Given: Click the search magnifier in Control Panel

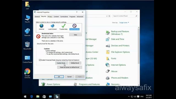Looking at the screenshot, I should tap(136, 16).
